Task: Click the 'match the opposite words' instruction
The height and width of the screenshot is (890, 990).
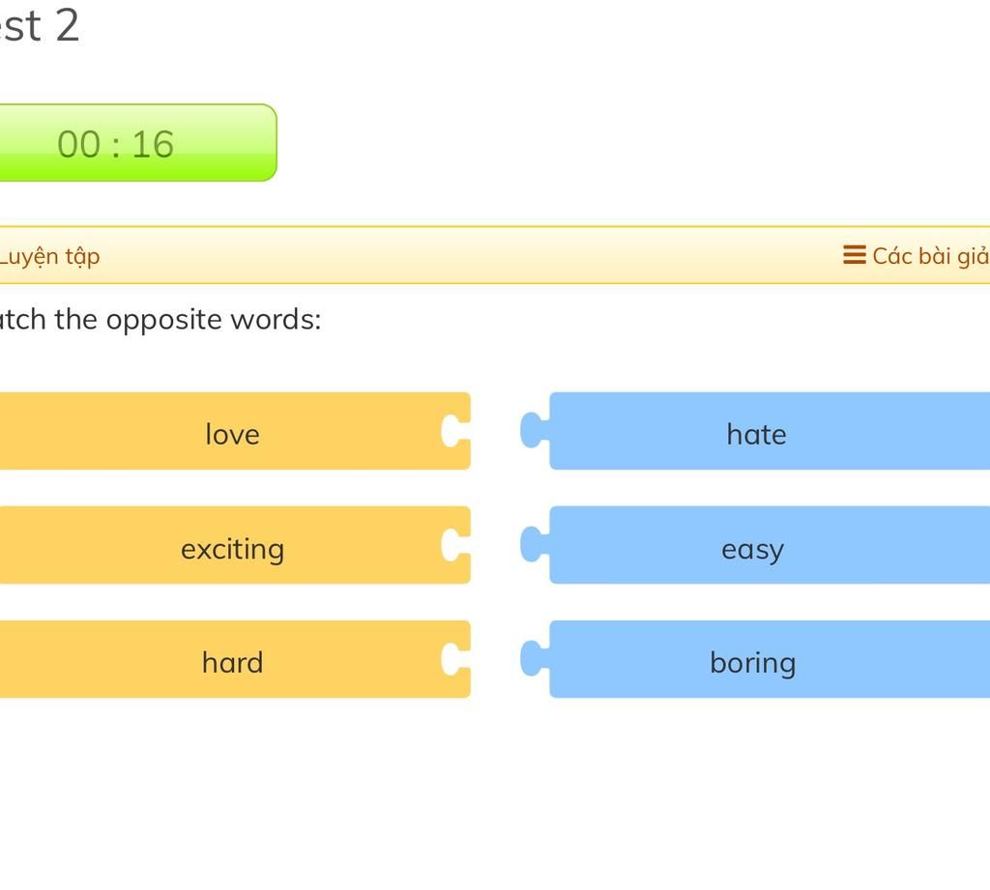Action: 160,320
